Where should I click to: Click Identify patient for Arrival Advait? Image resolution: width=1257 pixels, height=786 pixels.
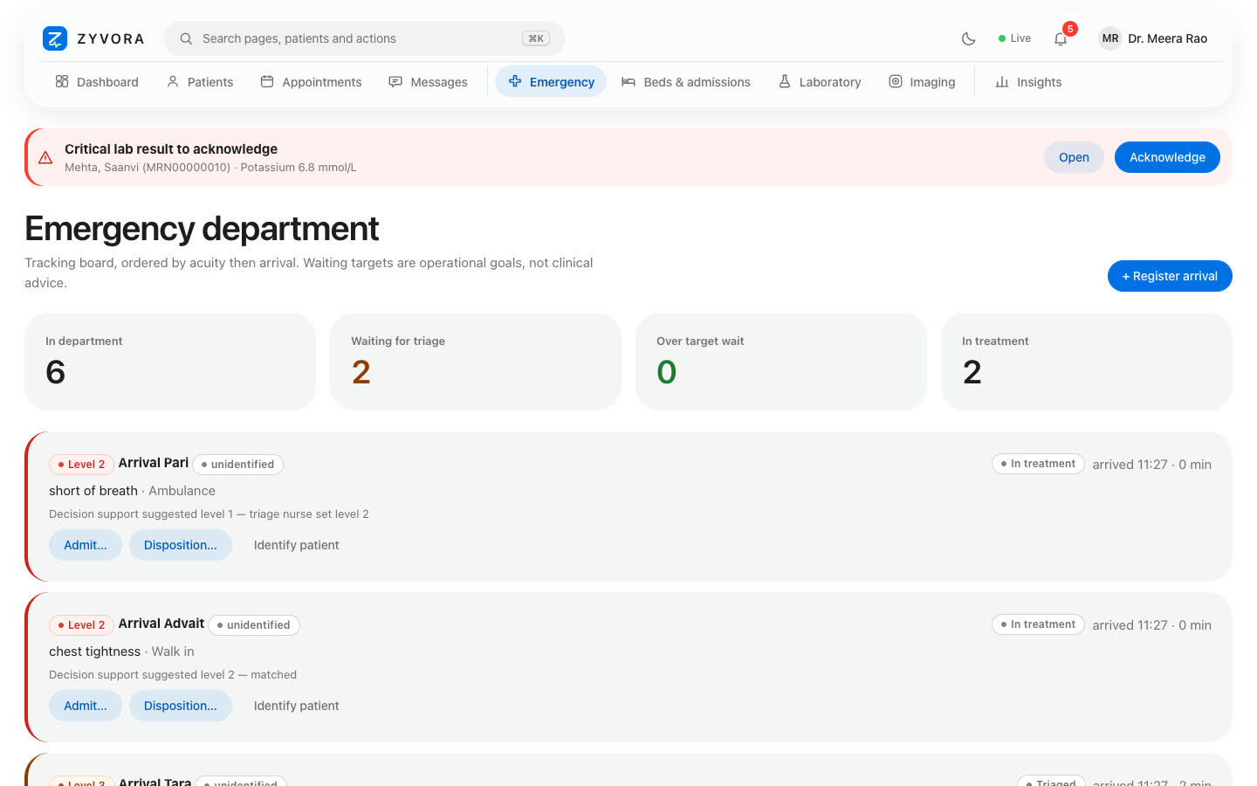[297, 706]
